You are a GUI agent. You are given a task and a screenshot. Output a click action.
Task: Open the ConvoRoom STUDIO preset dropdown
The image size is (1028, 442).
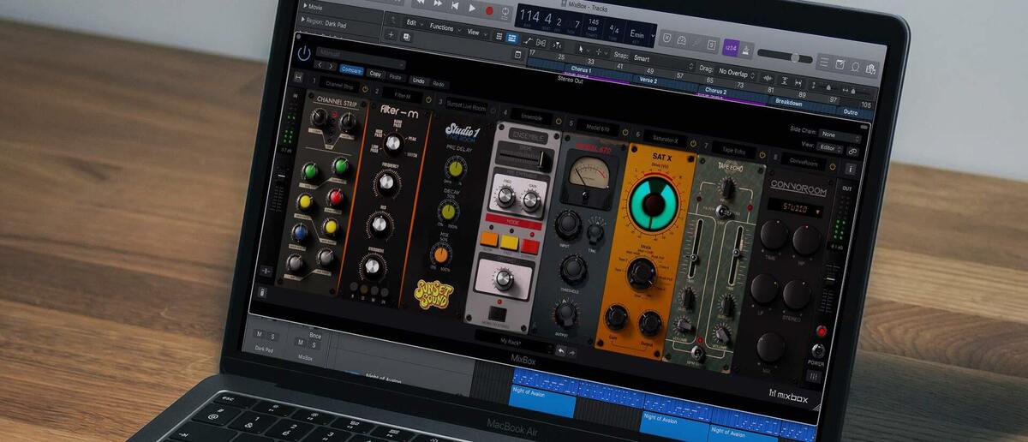(794, 209)
